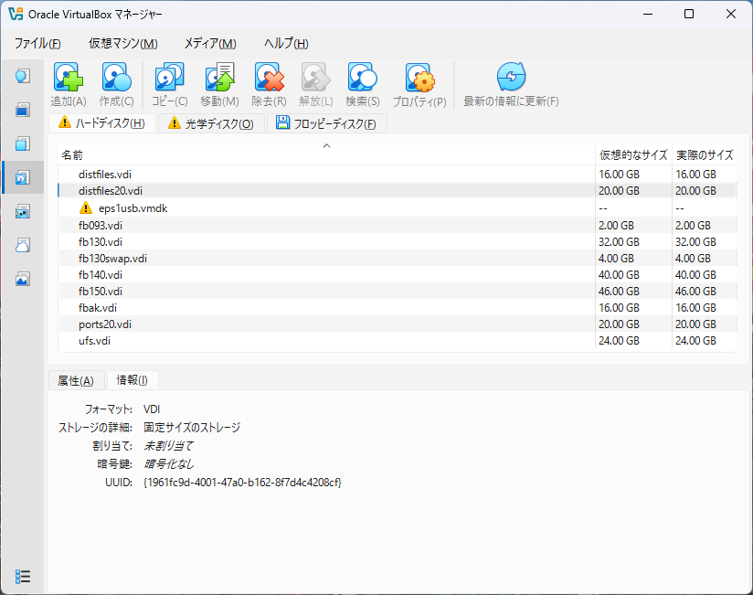
Task: Click the Refresh (最新の情報に更新) icon
Action: tap(511, 78)
